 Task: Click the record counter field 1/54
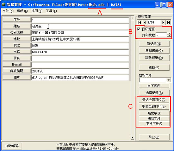tap(154, 22)
